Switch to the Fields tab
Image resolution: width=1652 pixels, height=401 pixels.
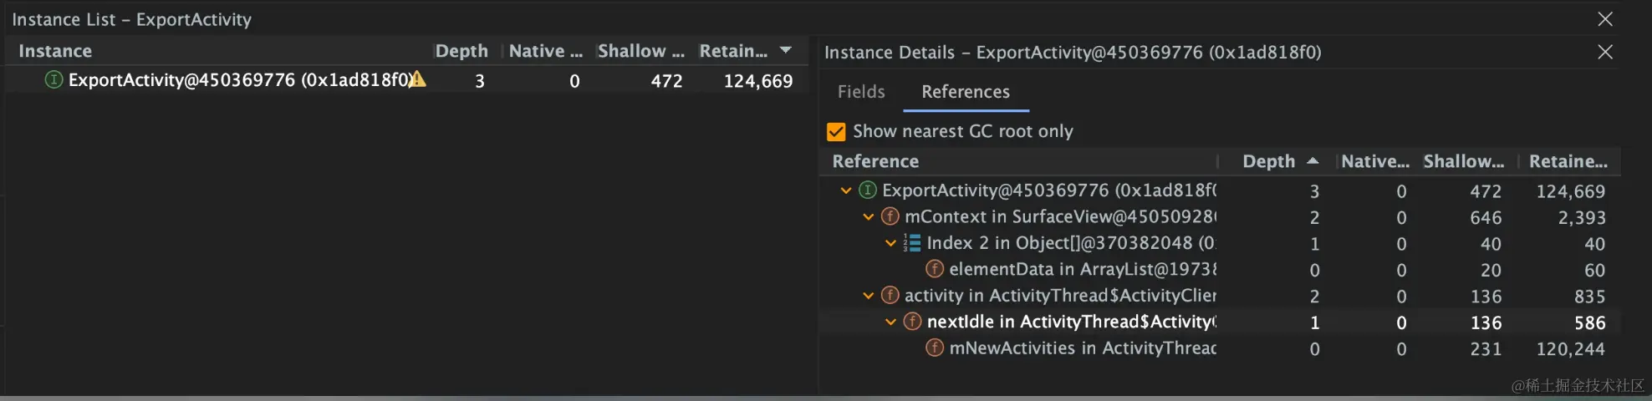861,92
